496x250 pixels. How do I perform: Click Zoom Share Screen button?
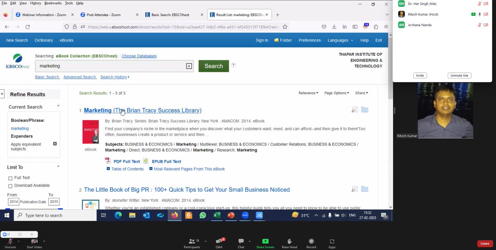point(265,243)
